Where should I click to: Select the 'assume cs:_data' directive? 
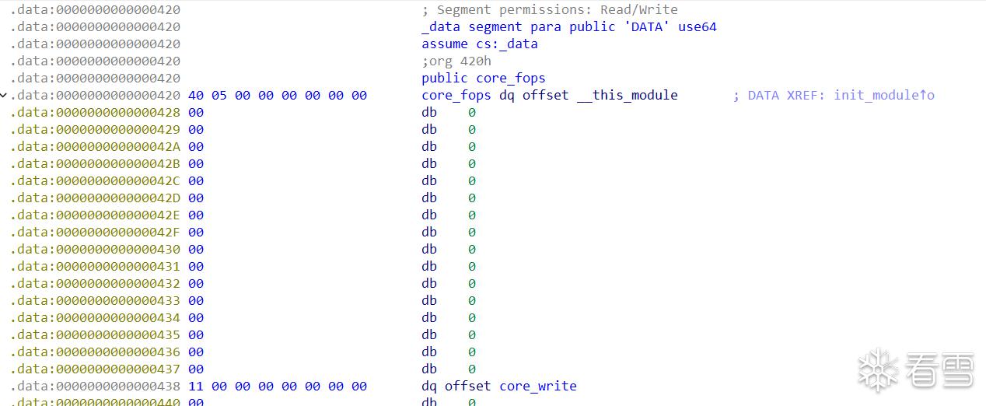[479, 44]
